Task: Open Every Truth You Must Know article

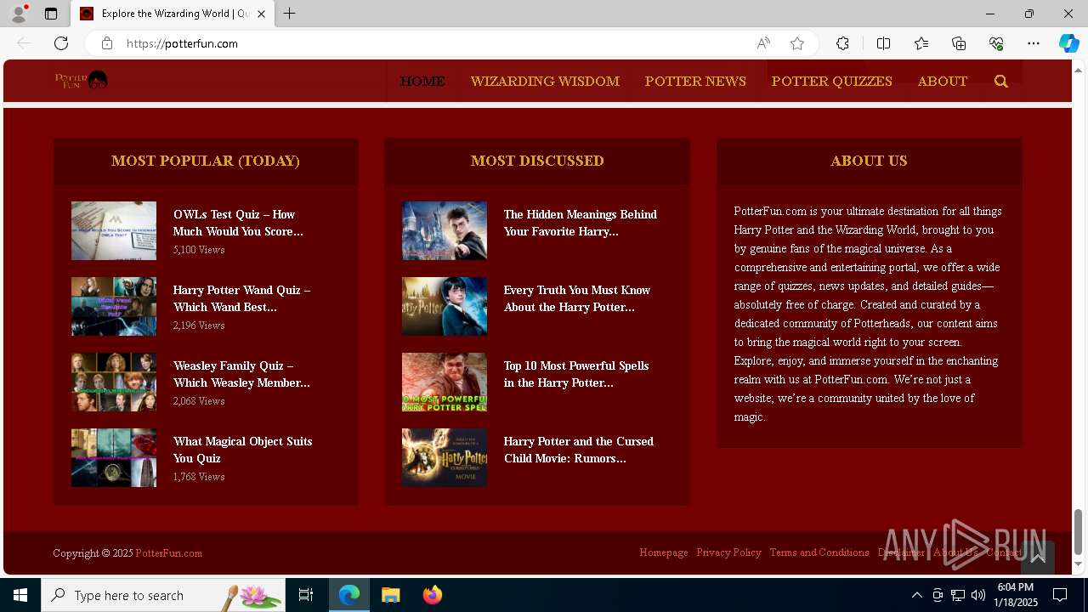Action: [x=576, y=298]
